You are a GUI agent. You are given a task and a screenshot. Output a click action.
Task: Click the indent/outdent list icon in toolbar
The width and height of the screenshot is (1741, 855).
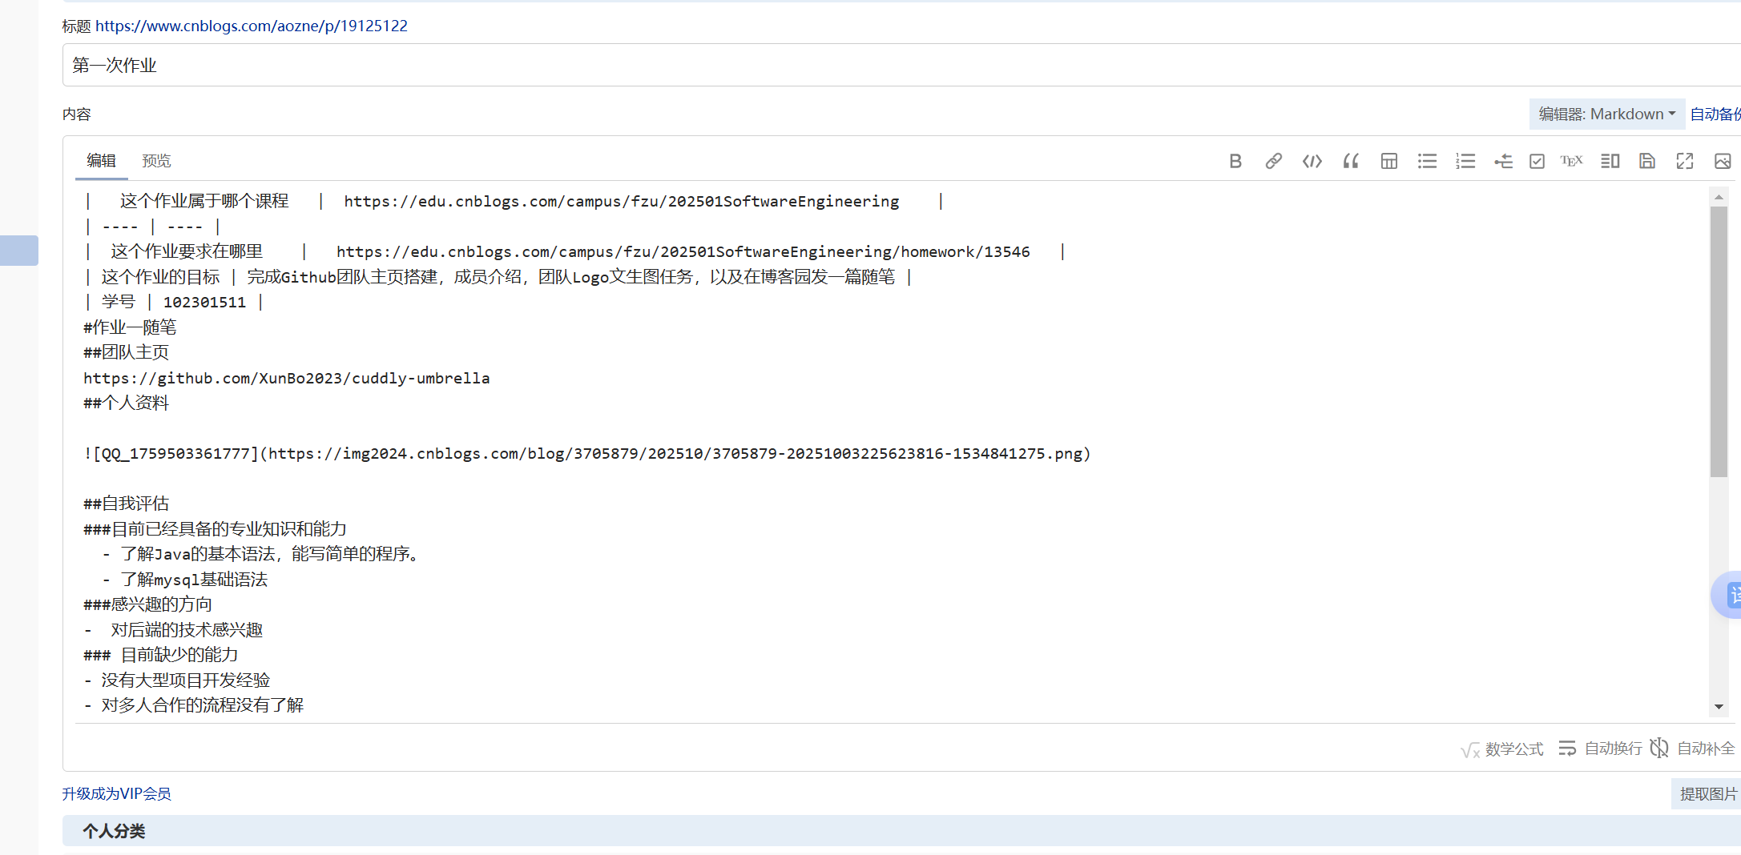tap(1503, 161)
